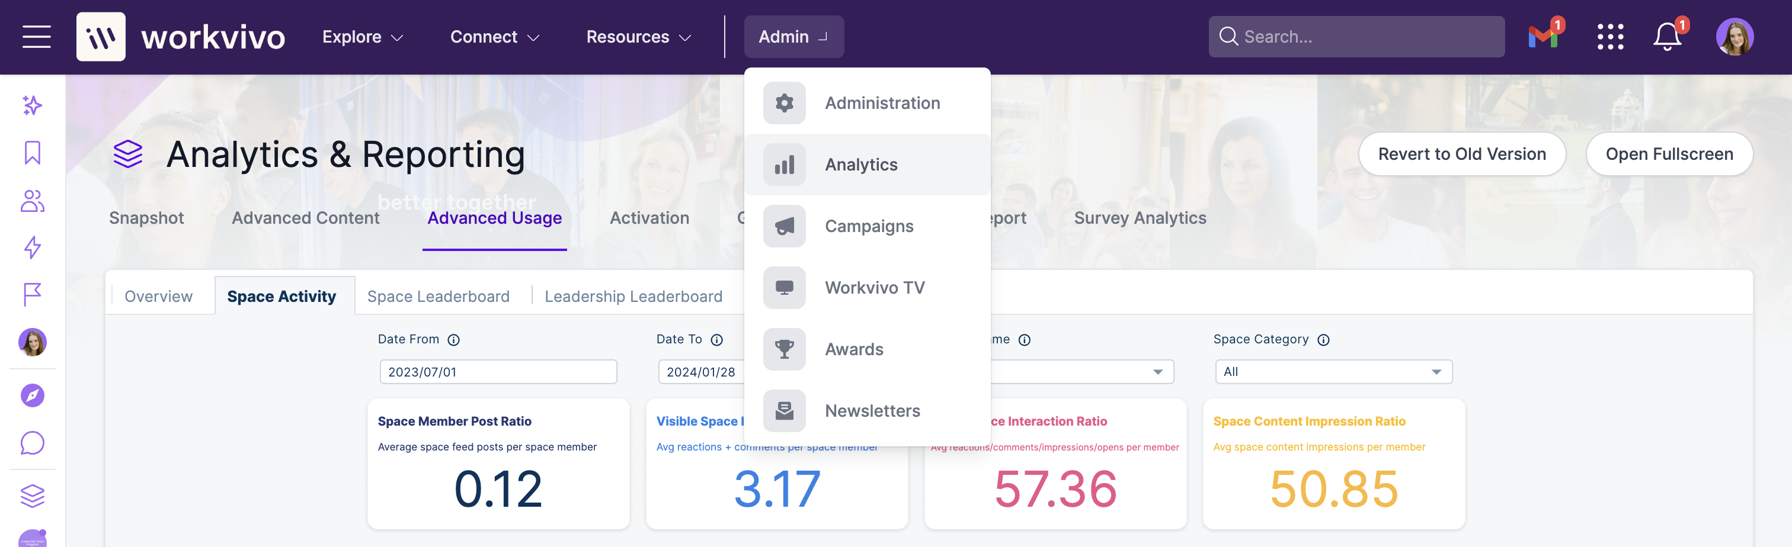The height and width of the screenshot is (547, 1792).
Task: Click the 2023/07/01 Date From field
Action: (x=498, y=372)
